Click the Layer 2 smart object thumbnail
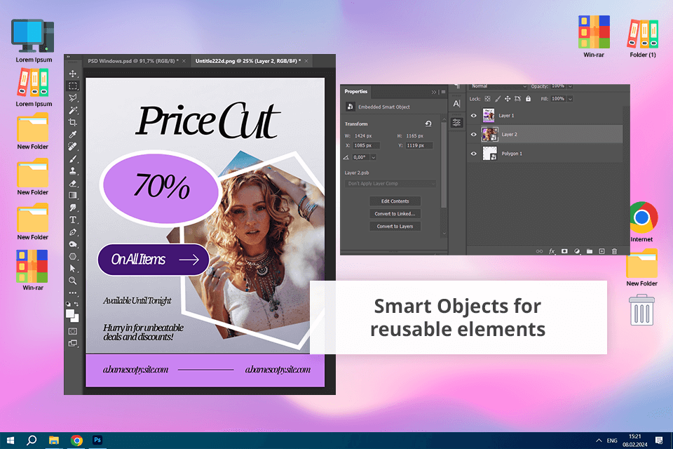Viewport: 673px width, 449px height. pyautogui.click(x=489, y=135)
